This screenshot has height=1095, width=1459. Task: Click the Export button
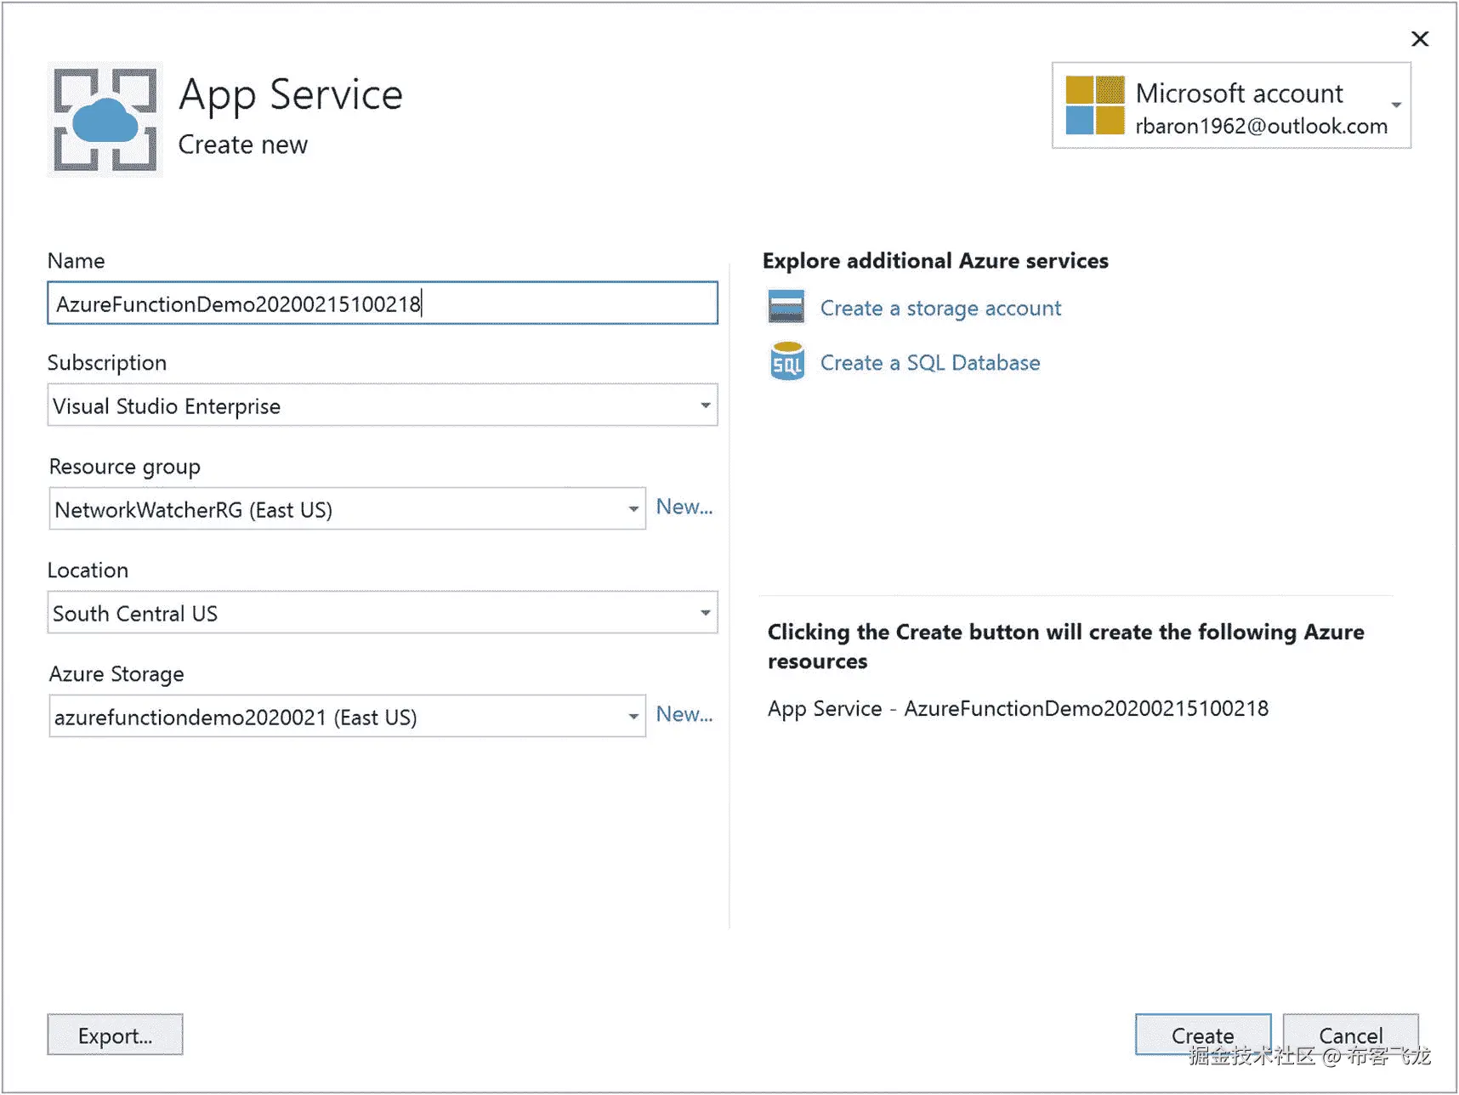click(115, 1035)
